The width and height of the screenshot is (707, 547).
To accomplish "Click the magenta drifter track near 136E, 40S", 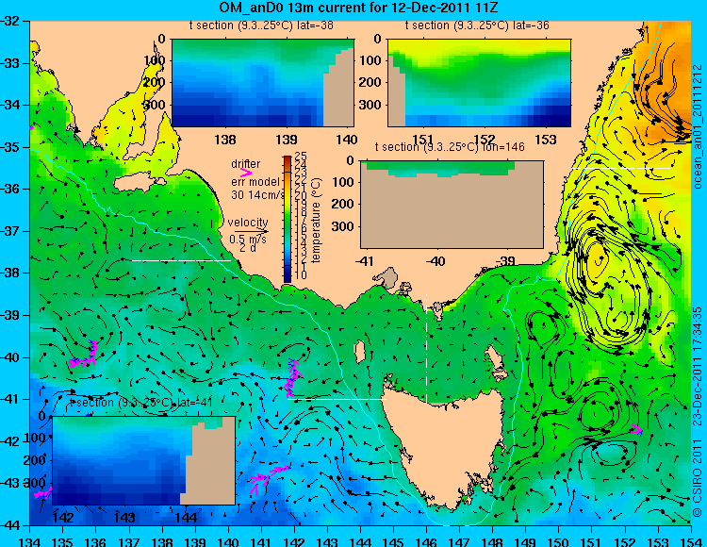I will pos(84,355).
